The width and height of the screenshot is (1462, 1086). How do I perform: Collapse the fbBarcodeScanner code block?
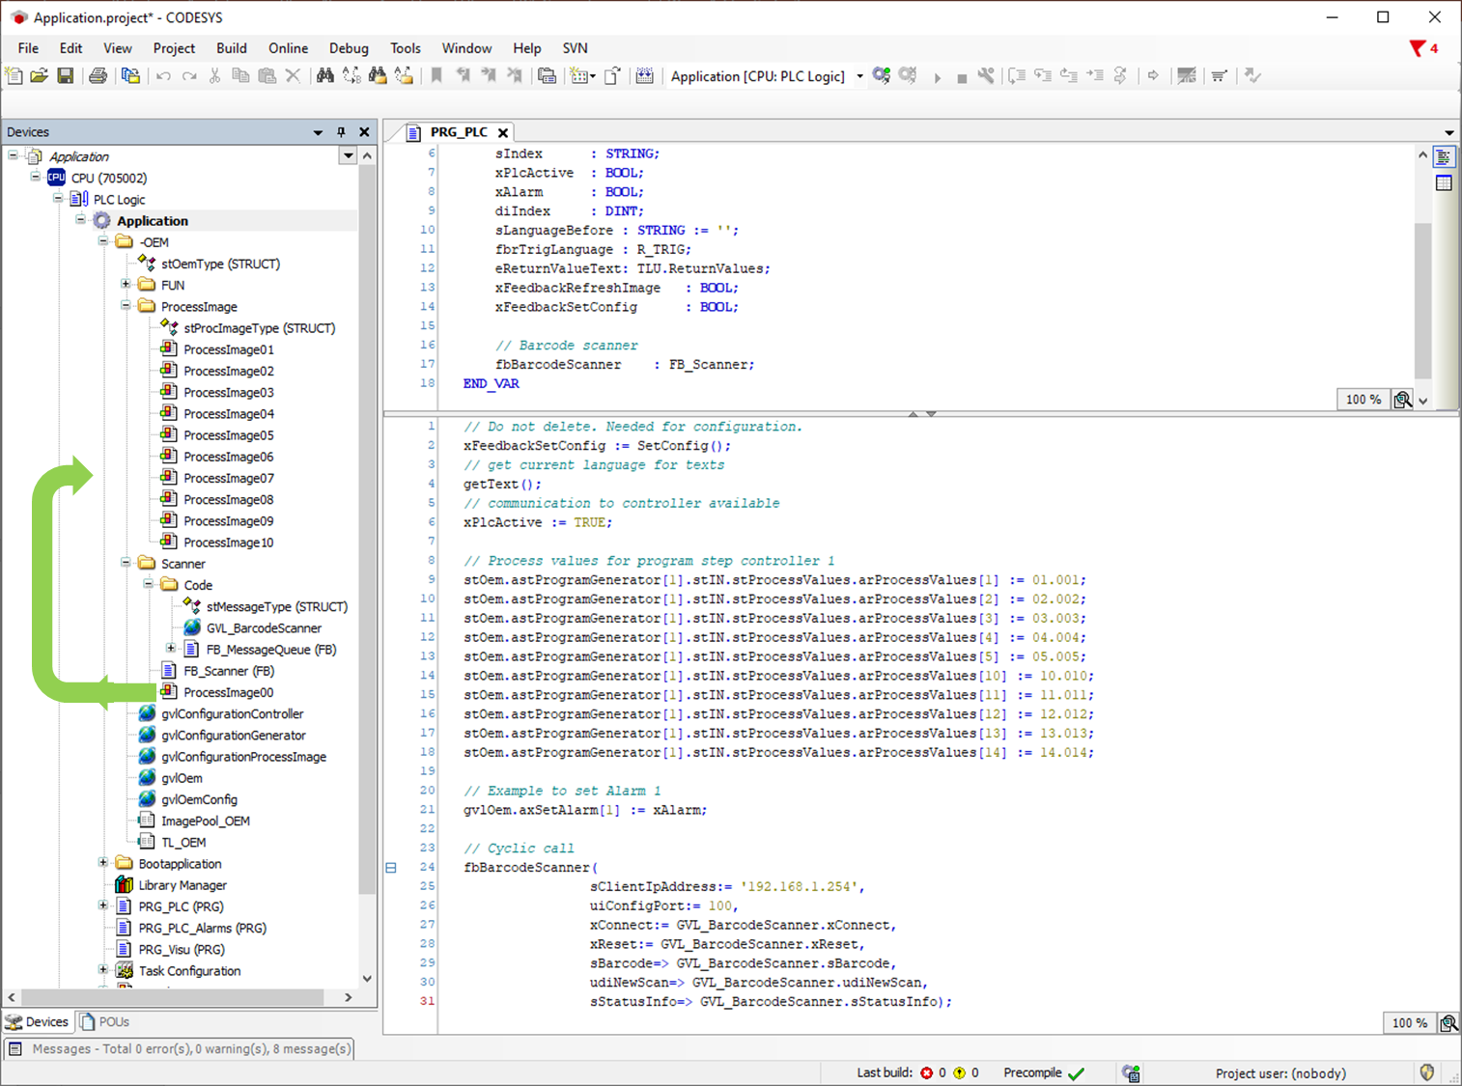(x=391, y=868)
